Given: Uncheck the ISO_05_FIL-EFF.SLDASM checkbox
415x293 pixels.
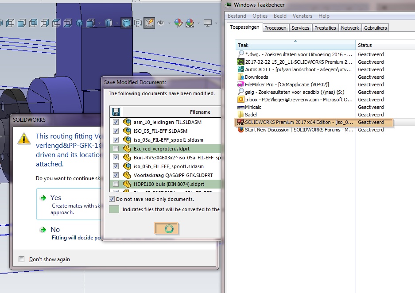Looking at the screenshot, I should pos(116,131).
